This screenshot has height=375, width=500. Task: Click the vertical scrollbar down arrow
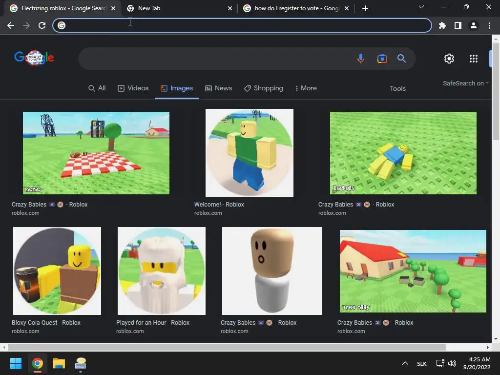coord(496,339)
